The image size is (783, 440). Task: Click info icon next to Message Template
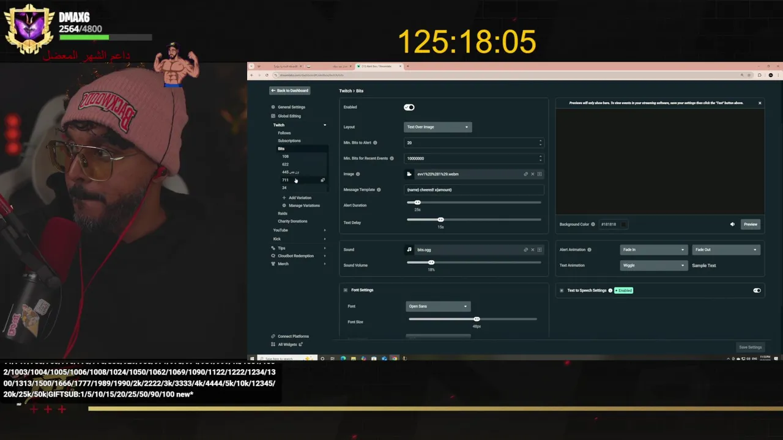tap(379, 189)
